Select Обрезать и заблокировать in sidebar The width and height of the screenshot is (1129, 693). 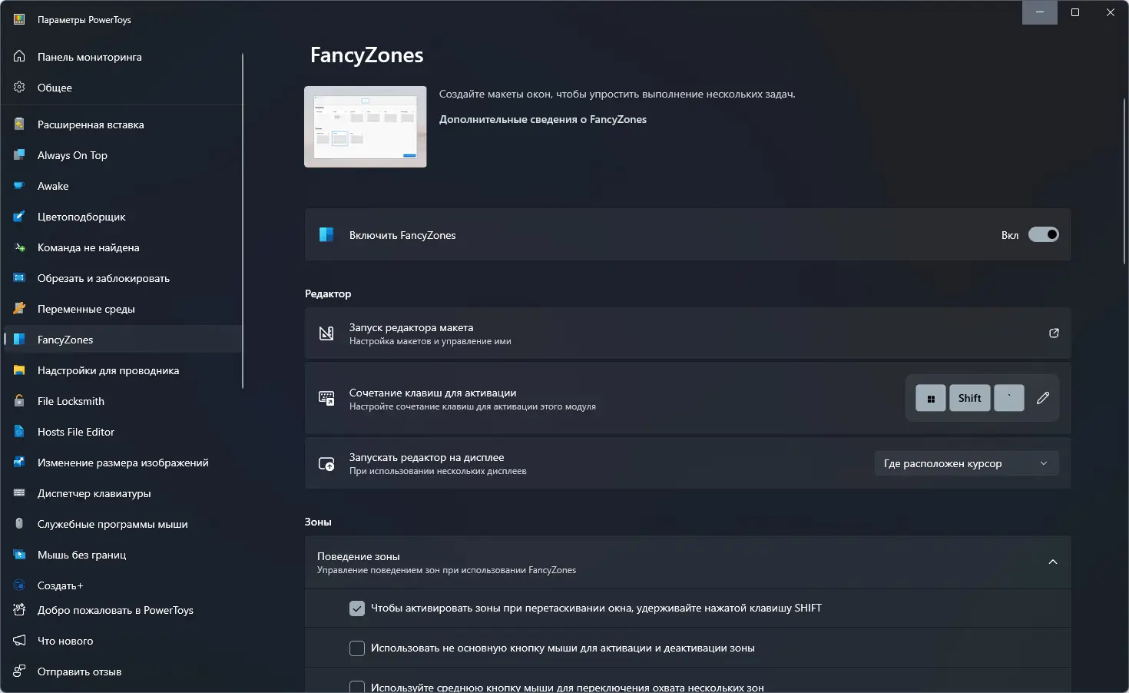(123, 278)
